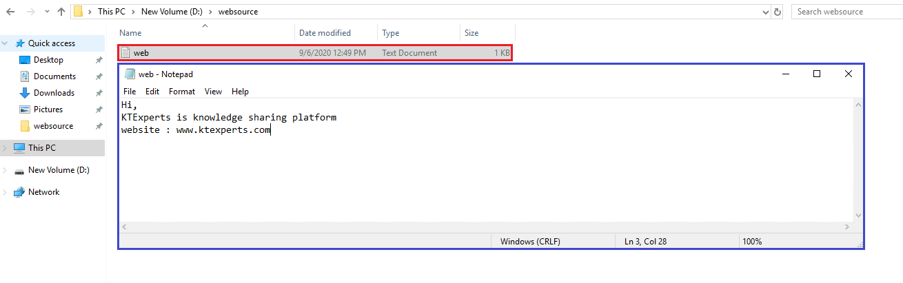Open the Notepad View menu
The height and width of the screenshot is (283, 903).
point(213,92)
